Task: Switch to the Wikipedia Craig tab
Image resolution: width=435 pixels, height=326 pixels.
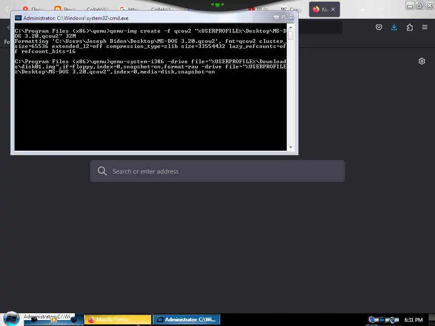Action: [291, 9]
